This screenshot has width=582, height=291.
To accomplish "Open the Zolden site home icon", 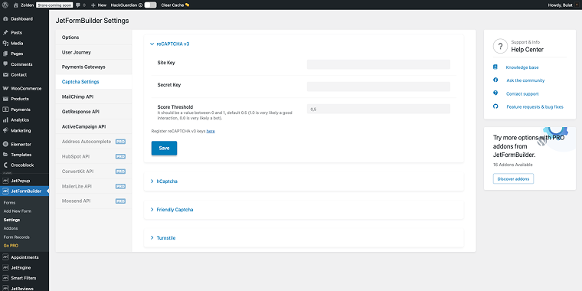I will click(15, 5).
